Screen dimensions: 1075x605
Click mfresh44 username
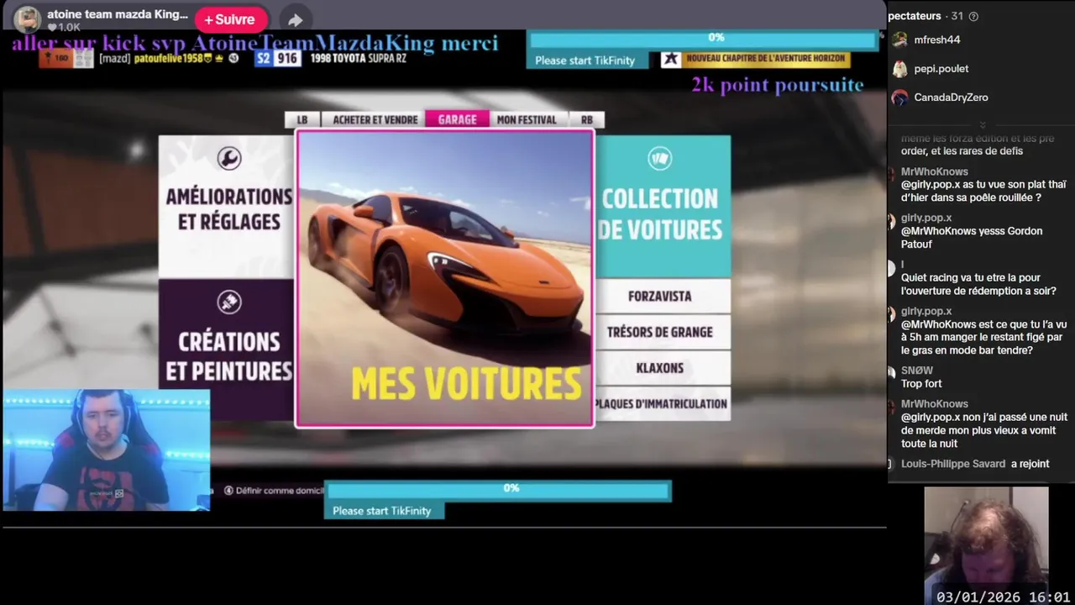click(936, 39)
